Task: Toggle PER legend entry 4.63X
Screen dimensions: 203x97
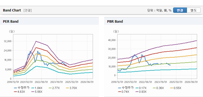Action: coord(19,92)
